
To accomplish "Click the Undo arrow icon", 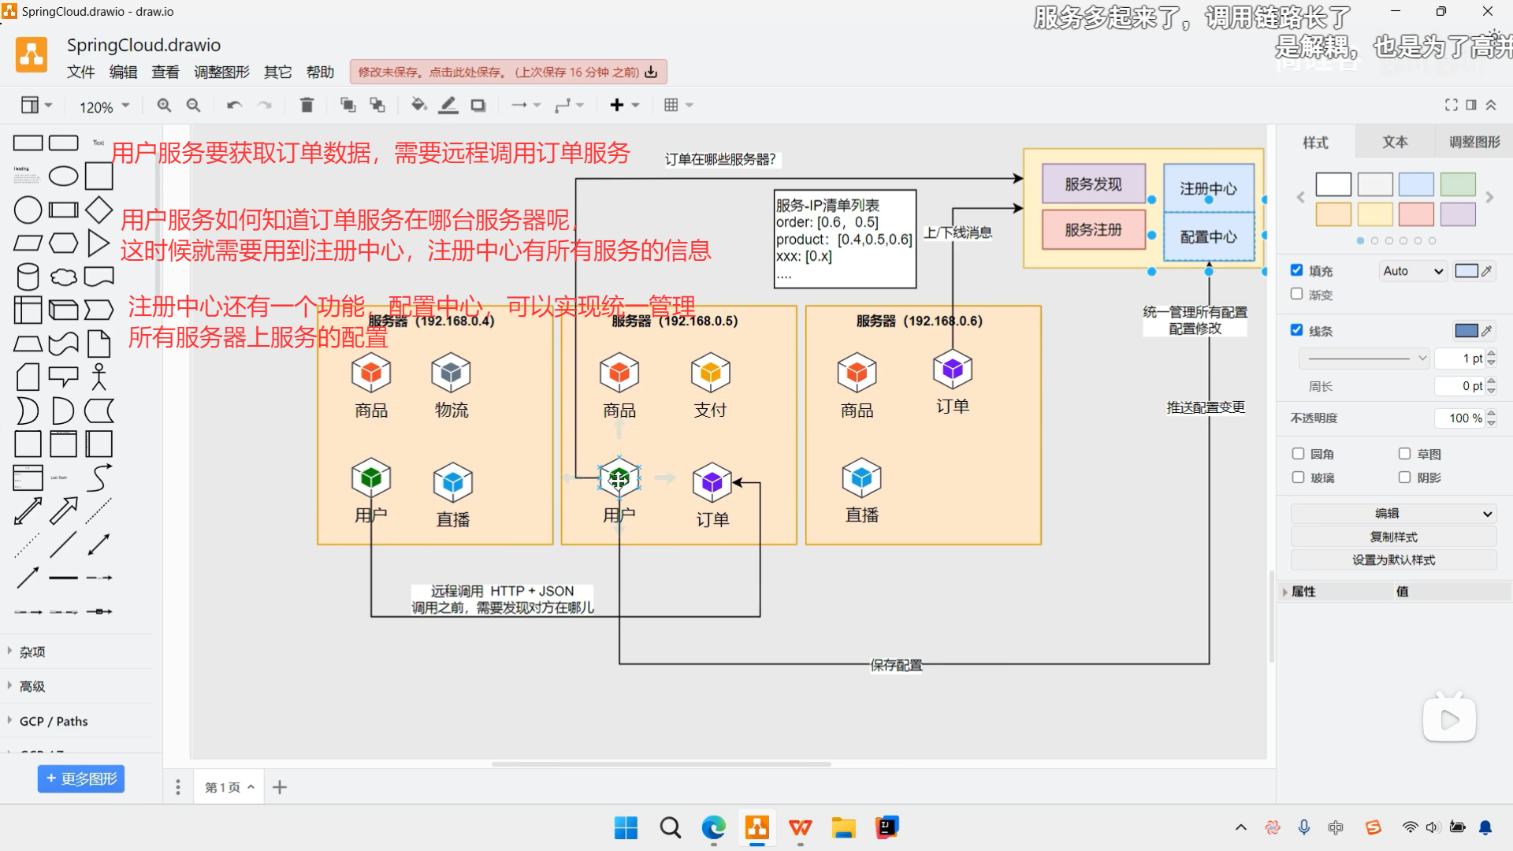I will (x=234, y=105).
